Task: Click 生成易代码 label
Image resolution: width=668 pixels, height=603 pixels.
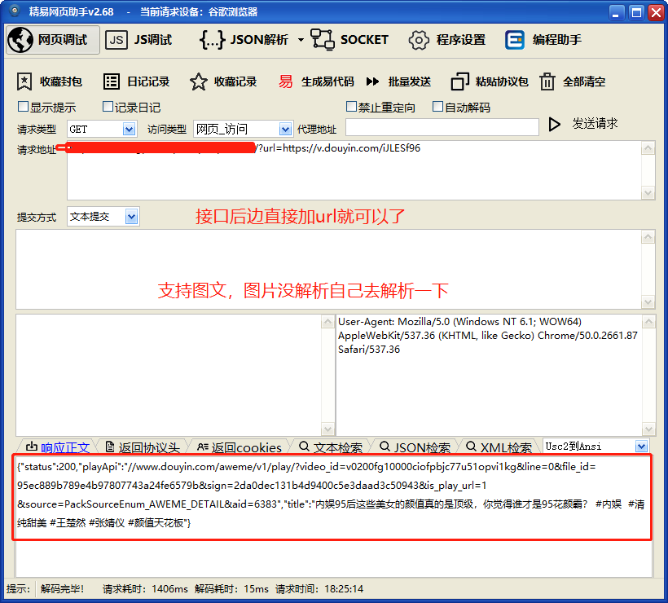Action: (327, 81)
